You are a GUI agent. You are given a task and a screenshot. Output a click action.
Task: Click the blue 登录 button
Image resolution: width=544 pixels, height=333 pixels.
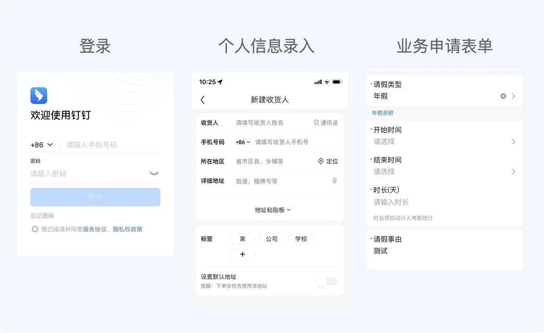pyautogui.click(x=95, y=197)
